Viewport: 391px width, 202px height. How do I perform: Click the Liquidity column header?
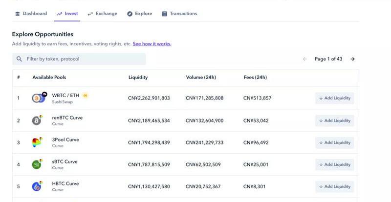pos(138,78)
